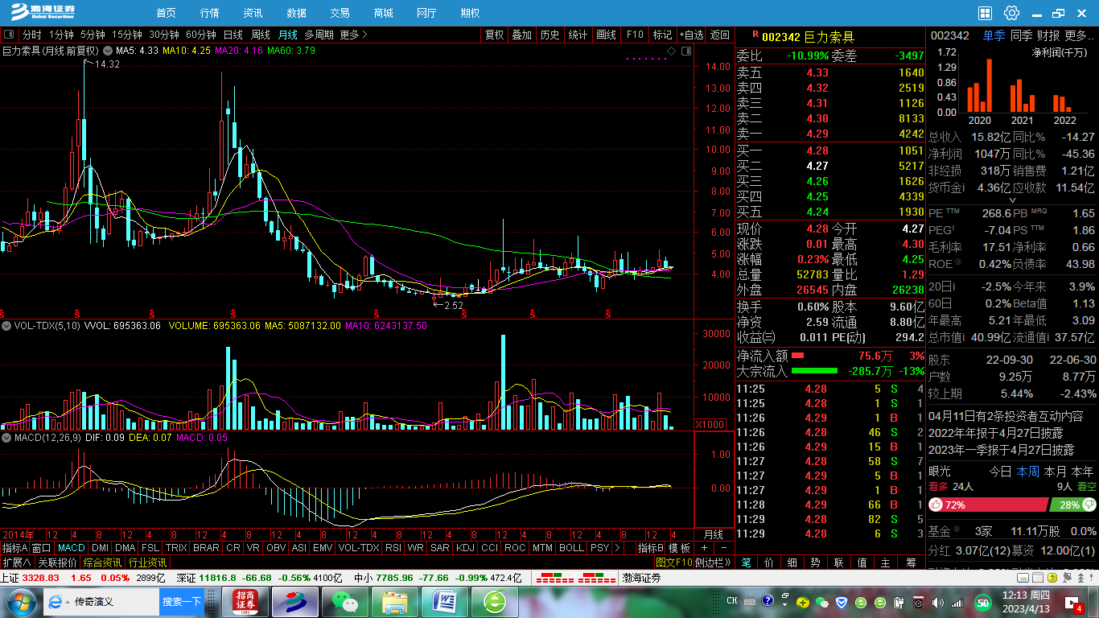The image size is (1099, 618).
Task: Expand the down arrow under 货币金
Action: tap(1013, 200)
